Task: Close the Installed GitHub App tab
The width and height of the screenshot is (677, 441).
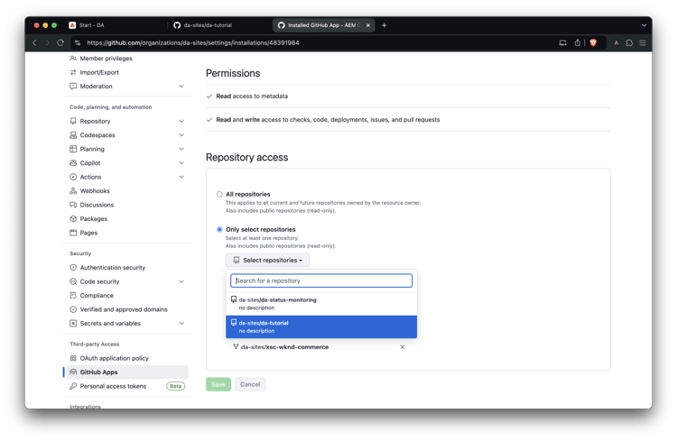Action: click(368, 25)
